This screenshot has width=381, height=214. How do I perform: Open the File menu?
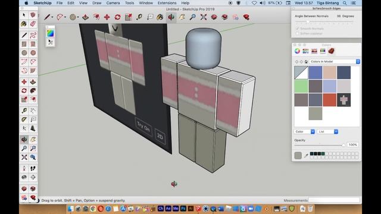(60, 3)
